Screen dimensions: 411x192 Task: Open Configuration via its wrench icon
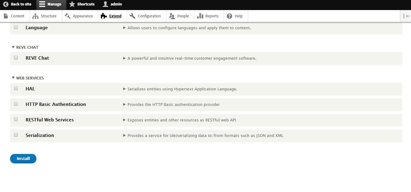(132, 16)
